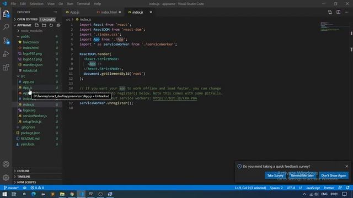Close the index.js editor tab
The image size is (353, 198).
tap(151, 12)
